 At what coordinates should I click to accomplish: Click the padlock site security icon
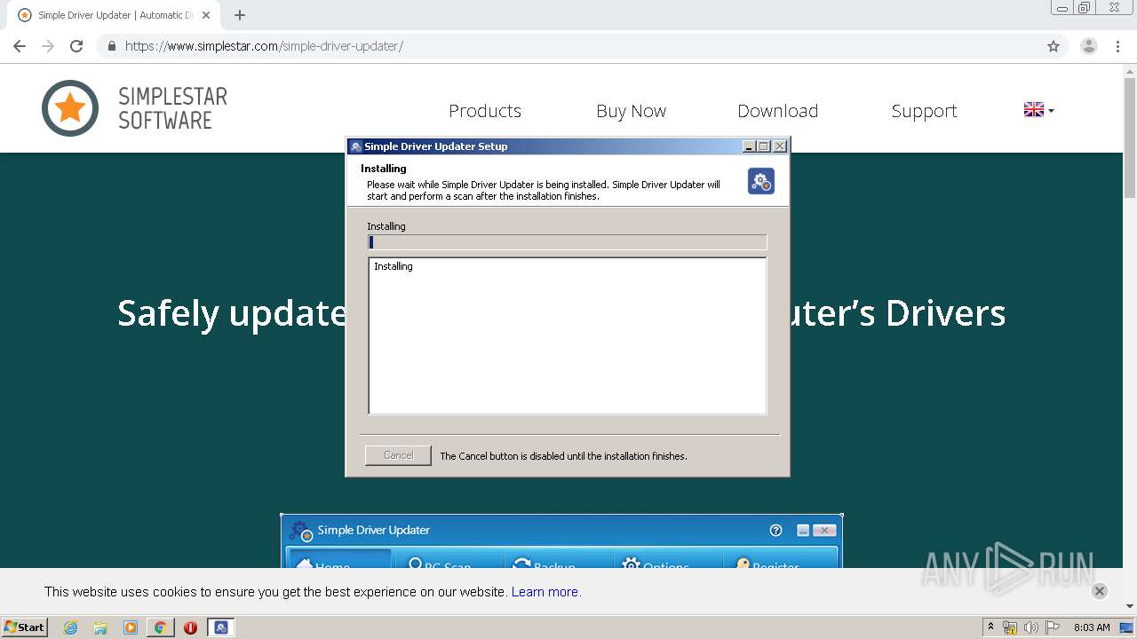(x=112, y=46)
